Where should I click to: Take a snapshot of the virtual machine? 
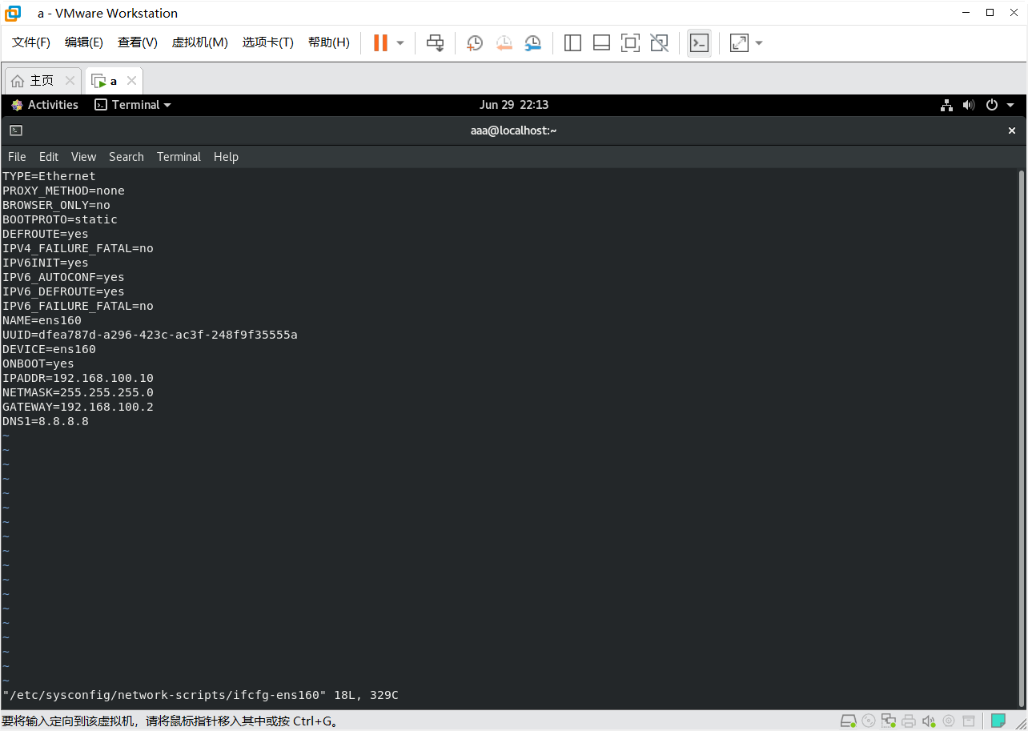(475, 43)
